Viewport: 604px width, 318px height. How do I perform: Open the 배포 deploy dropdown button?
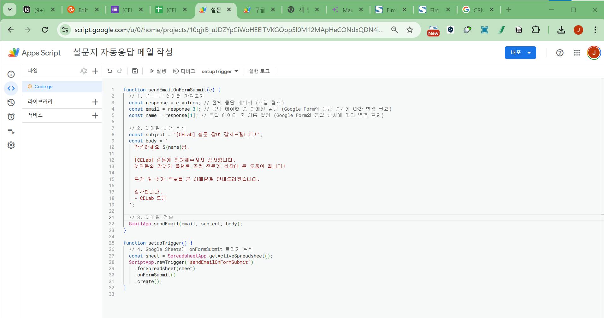click(x=520, y=53)
